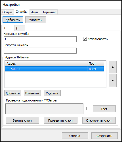Click the Изменить button

pyautogui.click(x=32, y=93)
